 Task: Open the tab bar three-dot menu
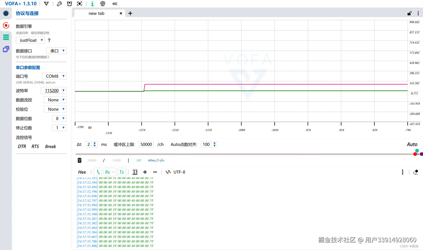418,13
